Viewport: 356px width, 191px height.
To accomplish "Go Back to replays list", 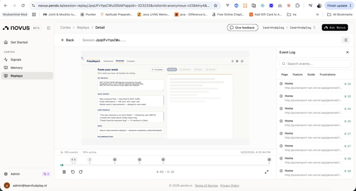I will (x=68, y=40).
